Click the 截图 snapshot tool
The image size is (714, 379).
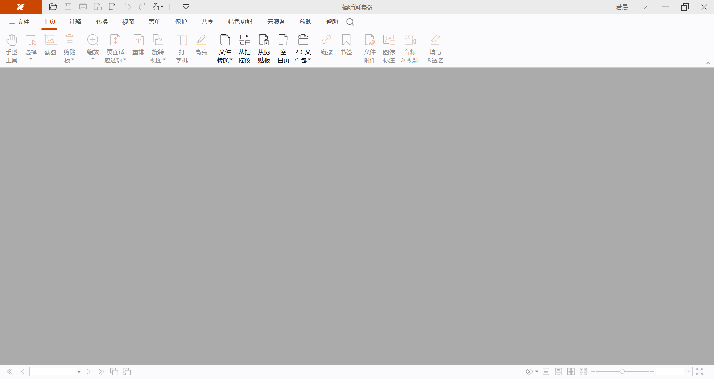coord(50,45)
